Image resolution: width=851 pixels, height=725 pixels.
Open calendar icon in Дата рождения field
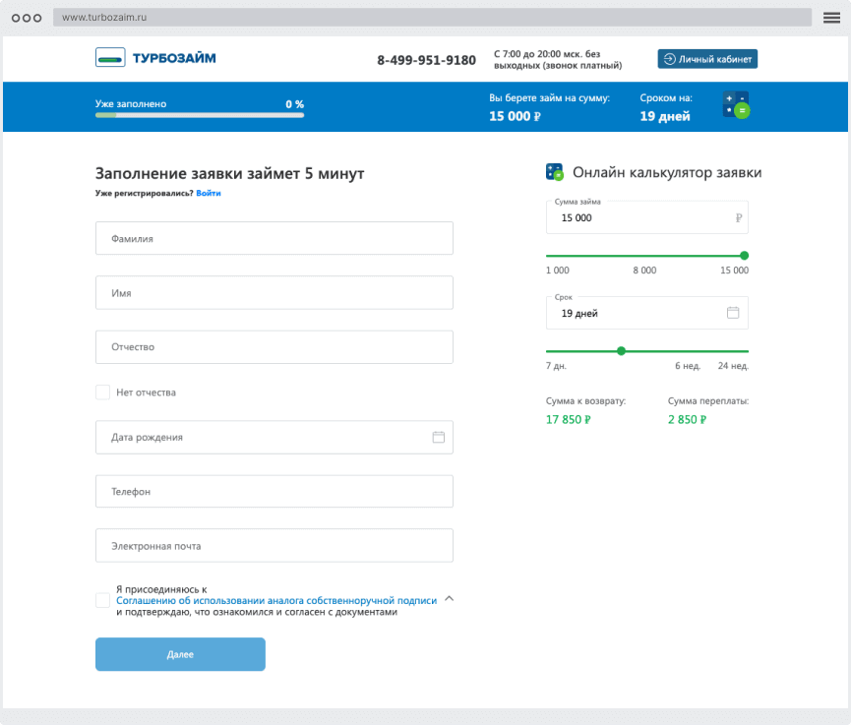[x=439, y=437]
